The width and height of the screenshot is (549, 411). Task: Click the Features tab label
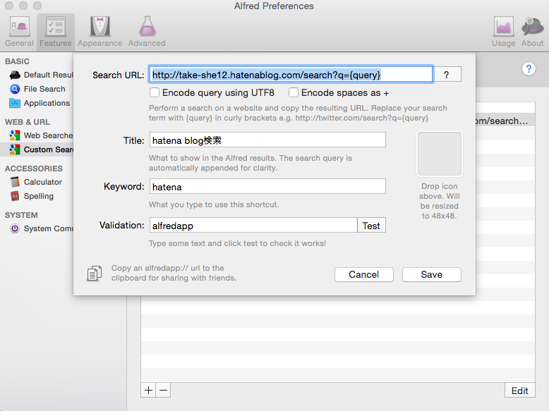tap(55, 43)
